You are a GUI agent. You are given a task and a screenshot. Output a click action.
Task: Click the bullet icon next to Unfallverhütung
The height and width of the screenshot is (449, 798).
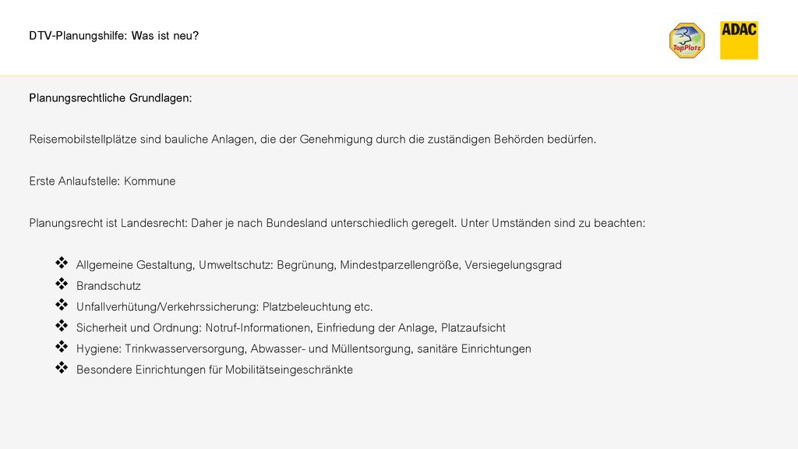coord(62,305)
